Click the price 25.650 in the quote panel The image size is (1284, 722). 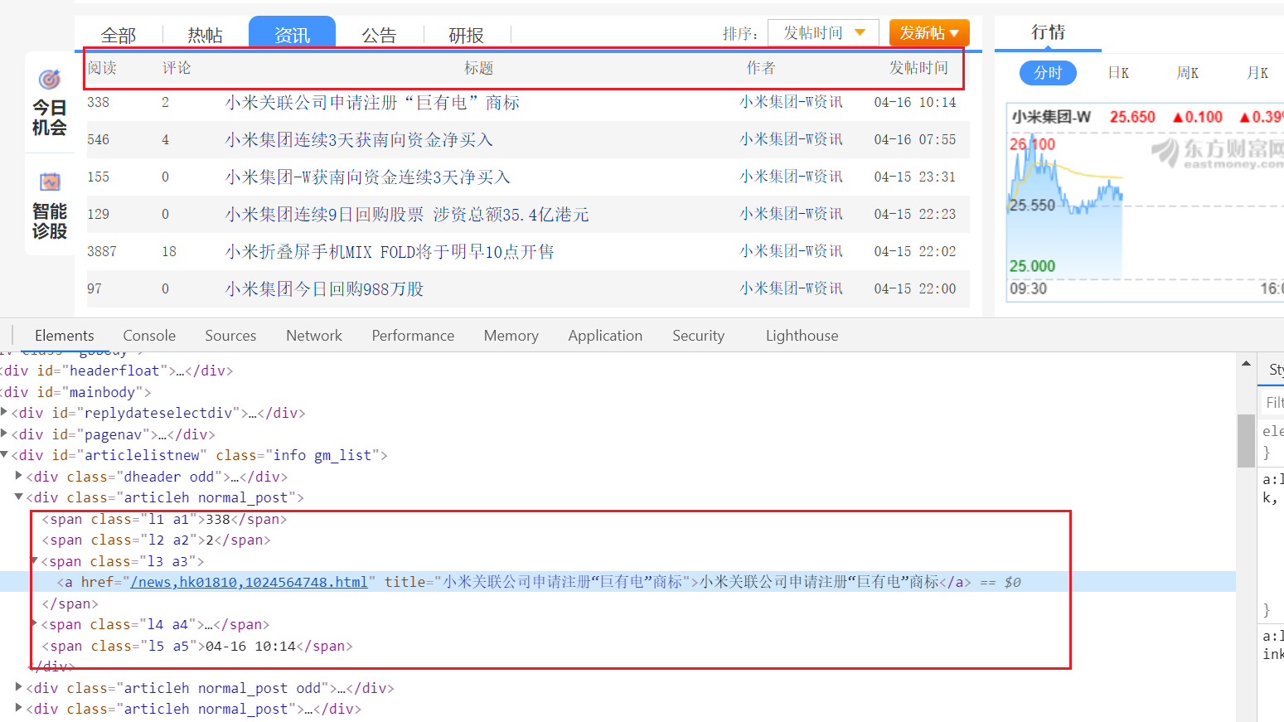pos(1132,117)
